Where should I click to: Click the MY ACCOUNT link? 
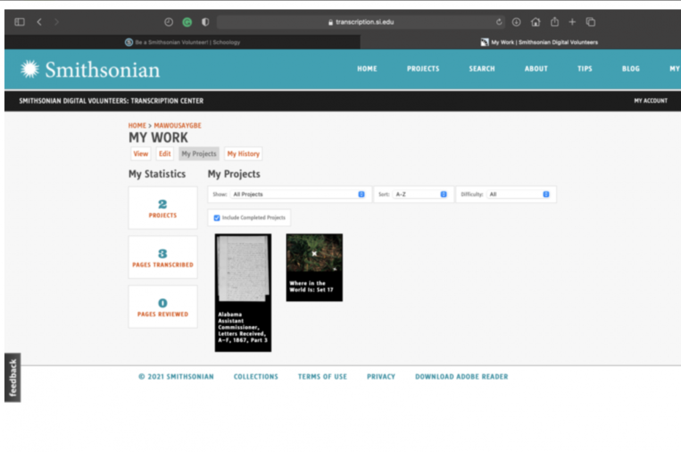650,101
